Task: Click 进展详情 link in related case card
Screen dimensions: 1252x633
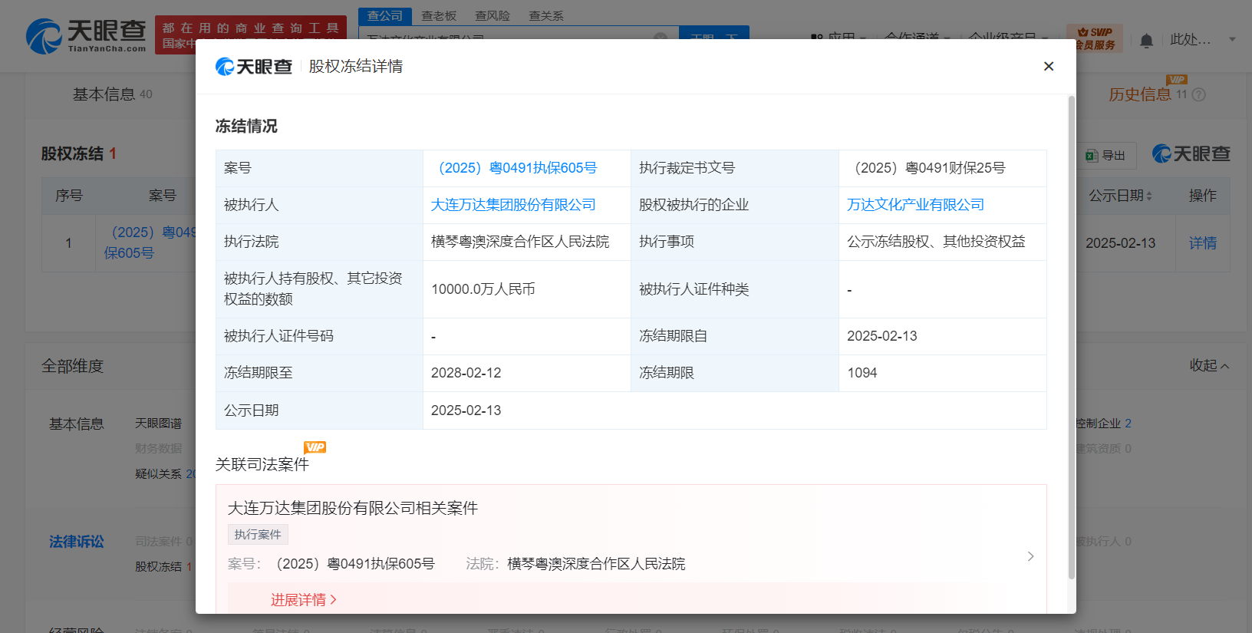Action: coord(303,600)
